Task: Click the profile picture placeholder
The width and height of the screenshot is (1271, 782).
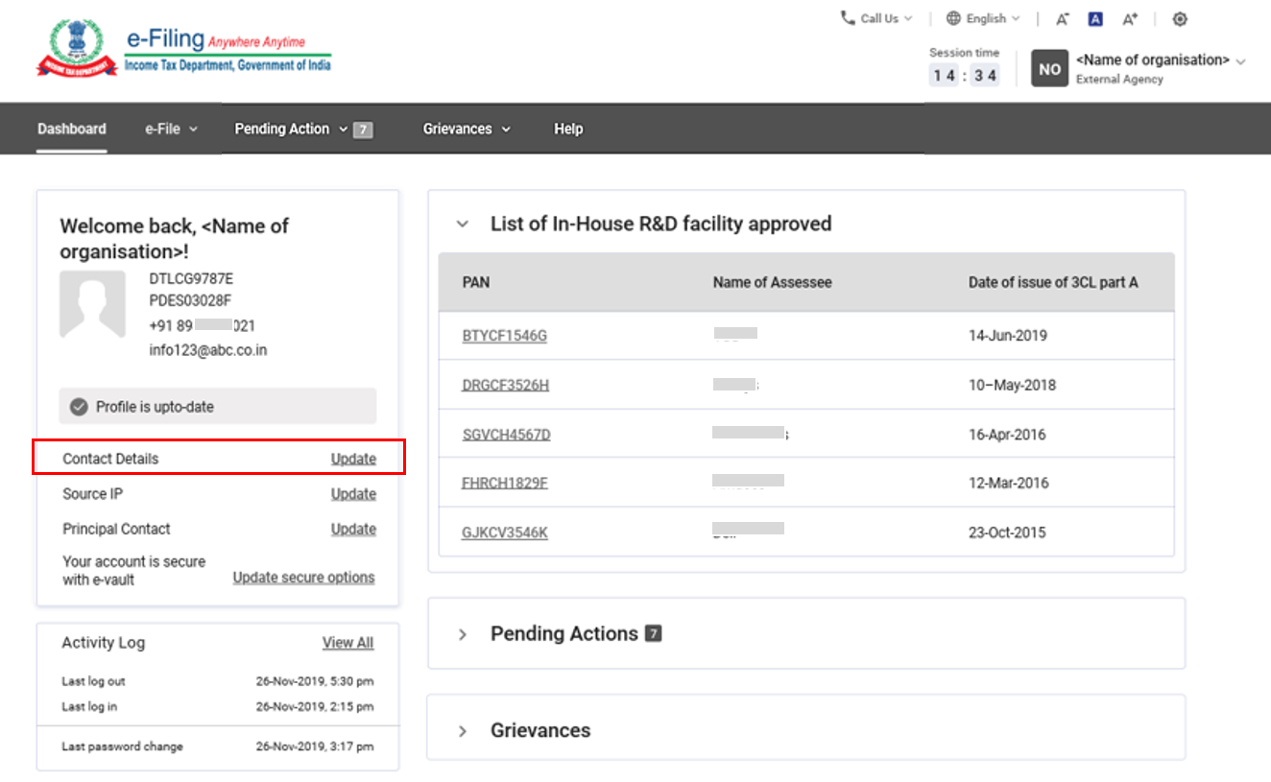Action: (x=92, y=303)
